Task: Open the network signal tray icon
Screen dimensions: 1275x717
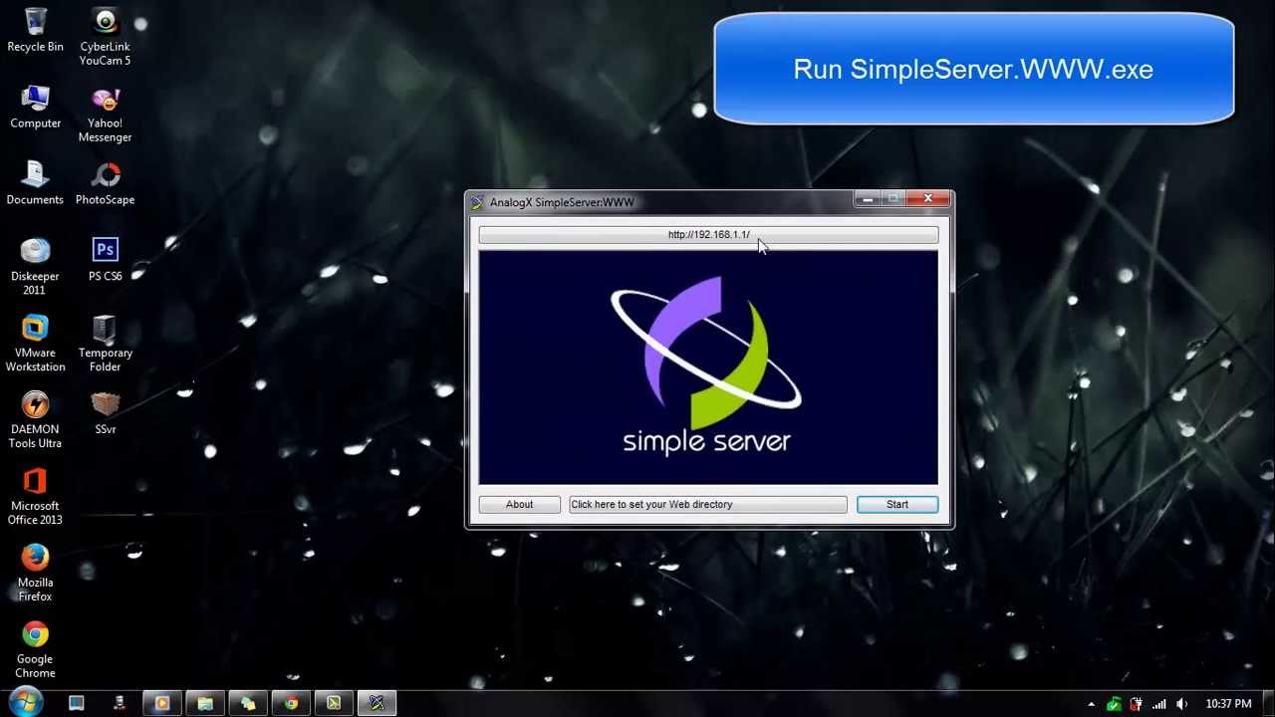Action: [1159, 704]
